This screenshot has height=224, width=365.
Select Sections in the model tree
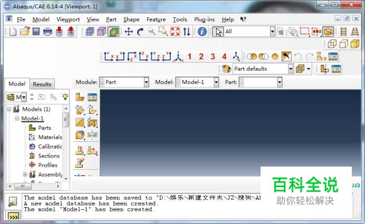click(49, 155)
